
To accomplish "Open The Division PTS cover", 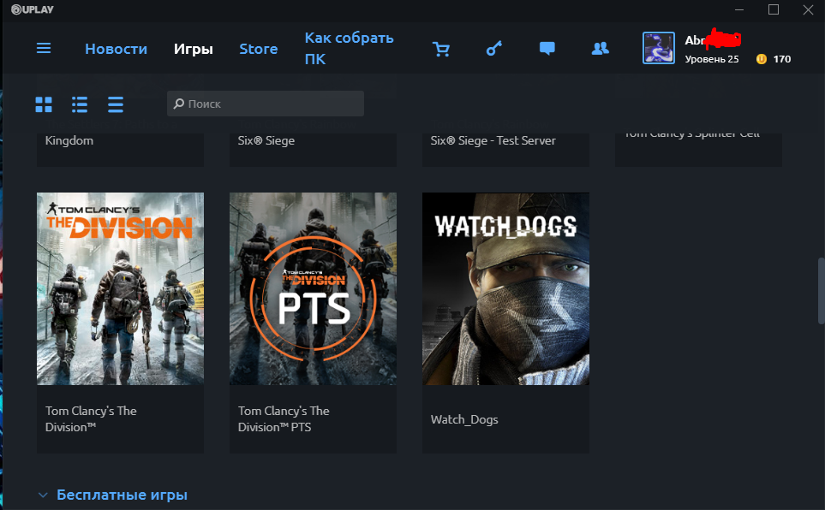I will (x=313, y=288).
